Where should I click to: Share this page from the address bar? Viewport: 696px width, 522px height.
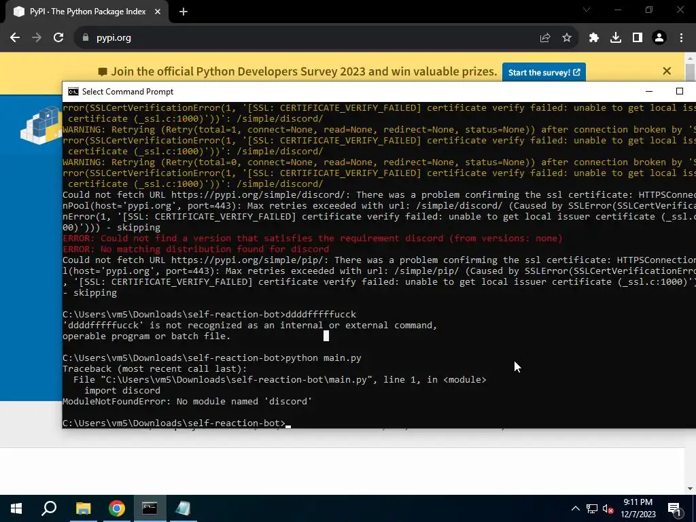point(545,38)
